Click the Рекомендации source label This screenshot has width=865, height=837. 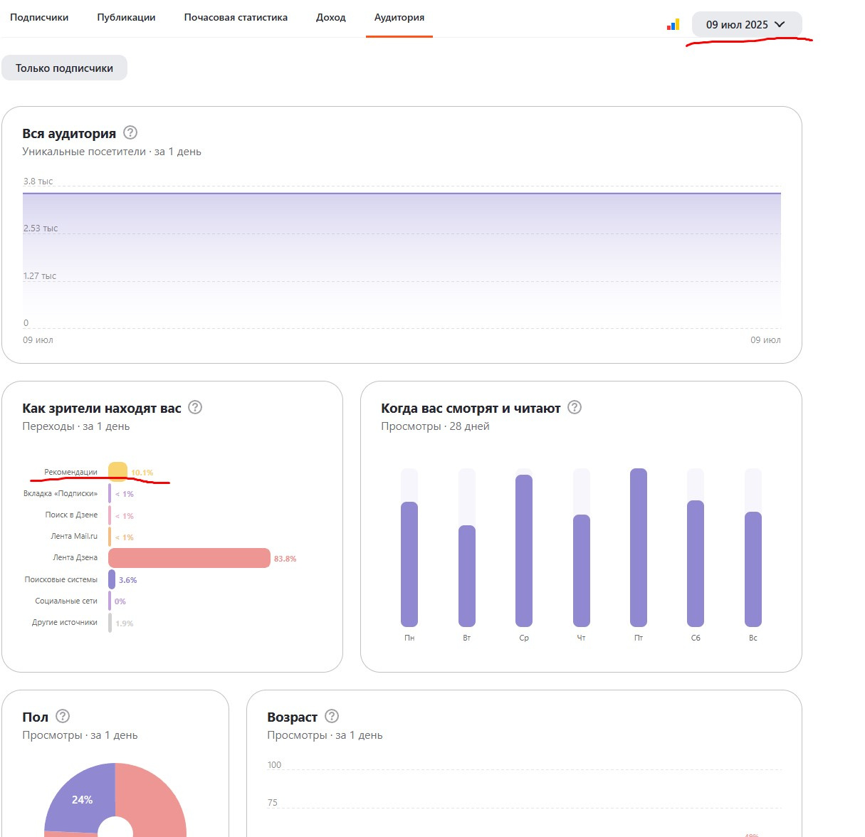point(70,472)
